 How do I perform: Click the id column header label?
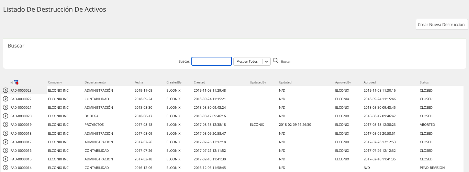click(12, 82)
